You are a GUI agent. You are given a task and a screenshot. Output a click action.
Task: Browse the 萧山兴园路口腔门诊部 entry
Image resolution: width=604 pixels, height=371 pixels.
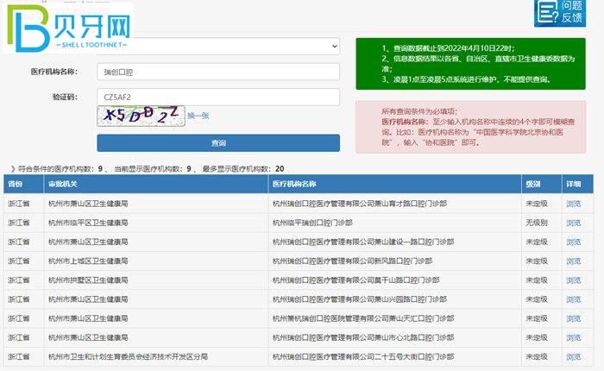[574, 299]
